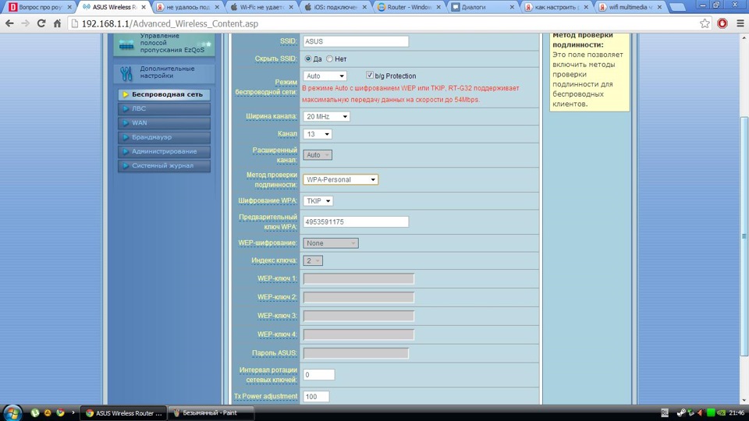
Task: Open the Канал 13 dropdown
Action: click(318, 134)
